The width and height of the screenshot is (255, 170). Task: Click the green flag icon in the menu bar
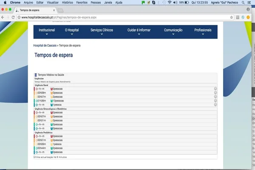tap(143, 3)
